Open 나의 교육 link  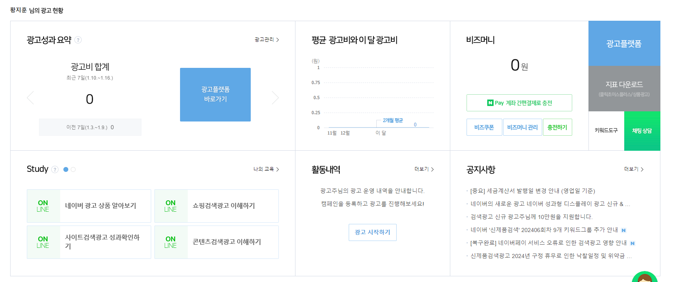point(266,169)
